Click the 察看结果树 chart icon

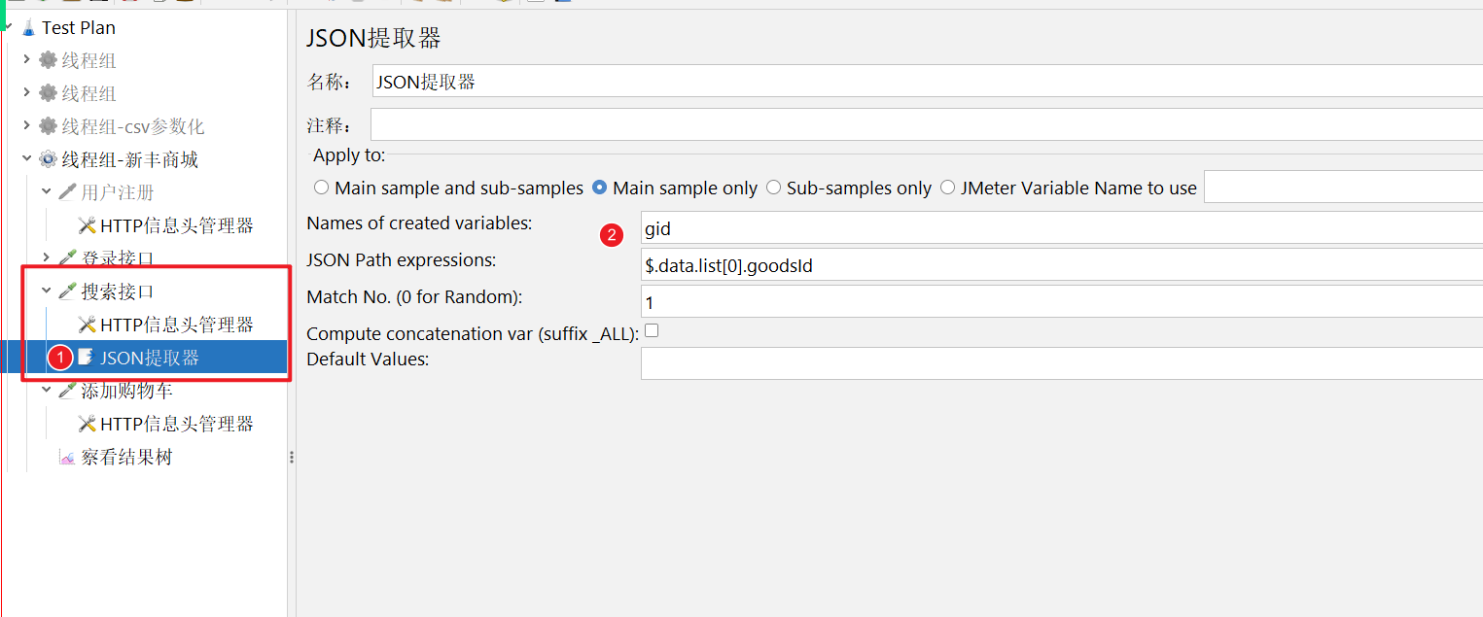coord(67,457)
